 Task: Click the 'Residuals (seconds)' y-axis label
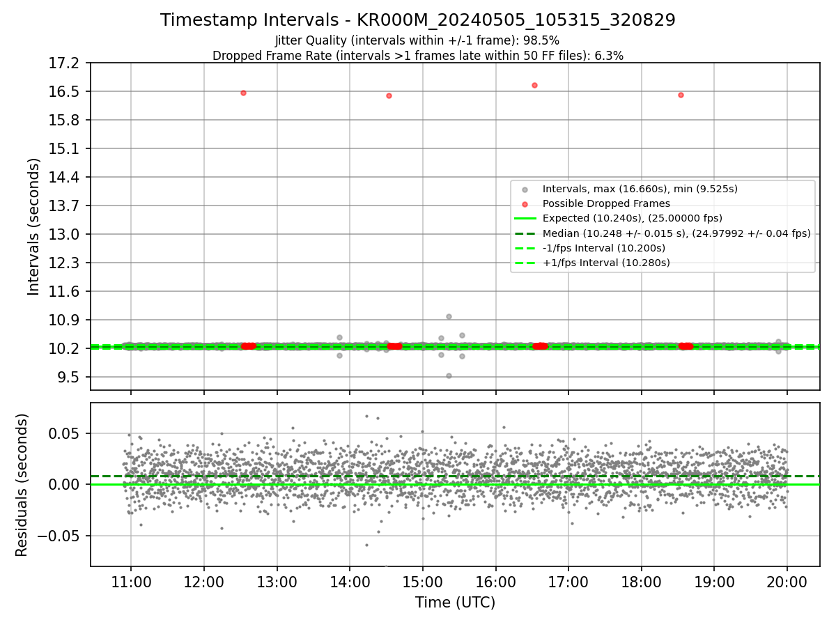click(x=22, y=485)
